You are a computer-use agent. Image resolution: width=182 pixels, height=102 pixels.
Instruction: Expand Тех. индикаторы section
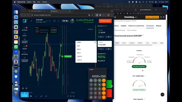click(x=139, y=76)
